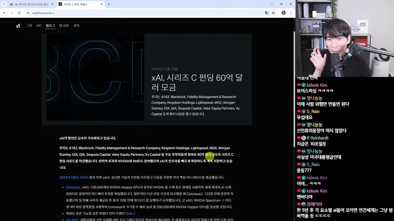Open the '-X' Spectrum link
Viewport: 394px width, 221px height.
(x=223, y=200)
